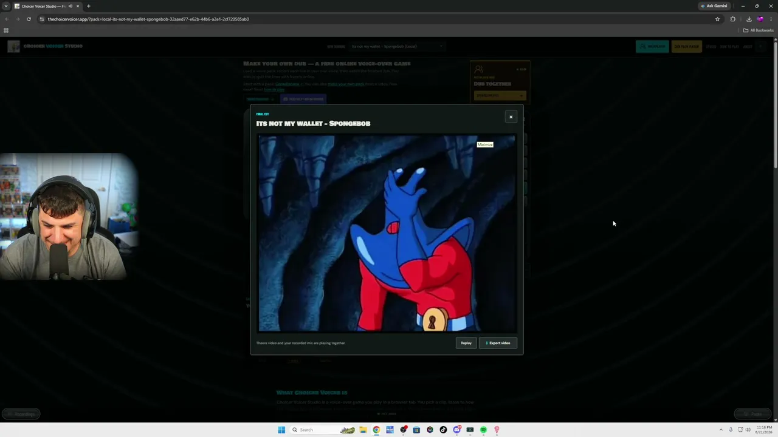Open File Explorer from the taskbar
Viewport: 778px width, 437px height.
[363, 430]
